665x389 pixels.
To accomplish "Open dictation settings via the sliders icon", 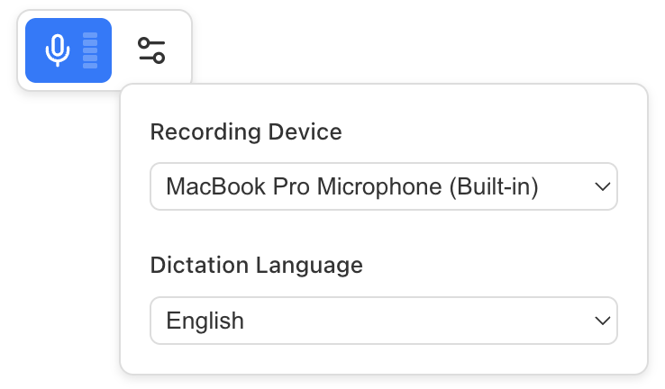I will [151, 50].
